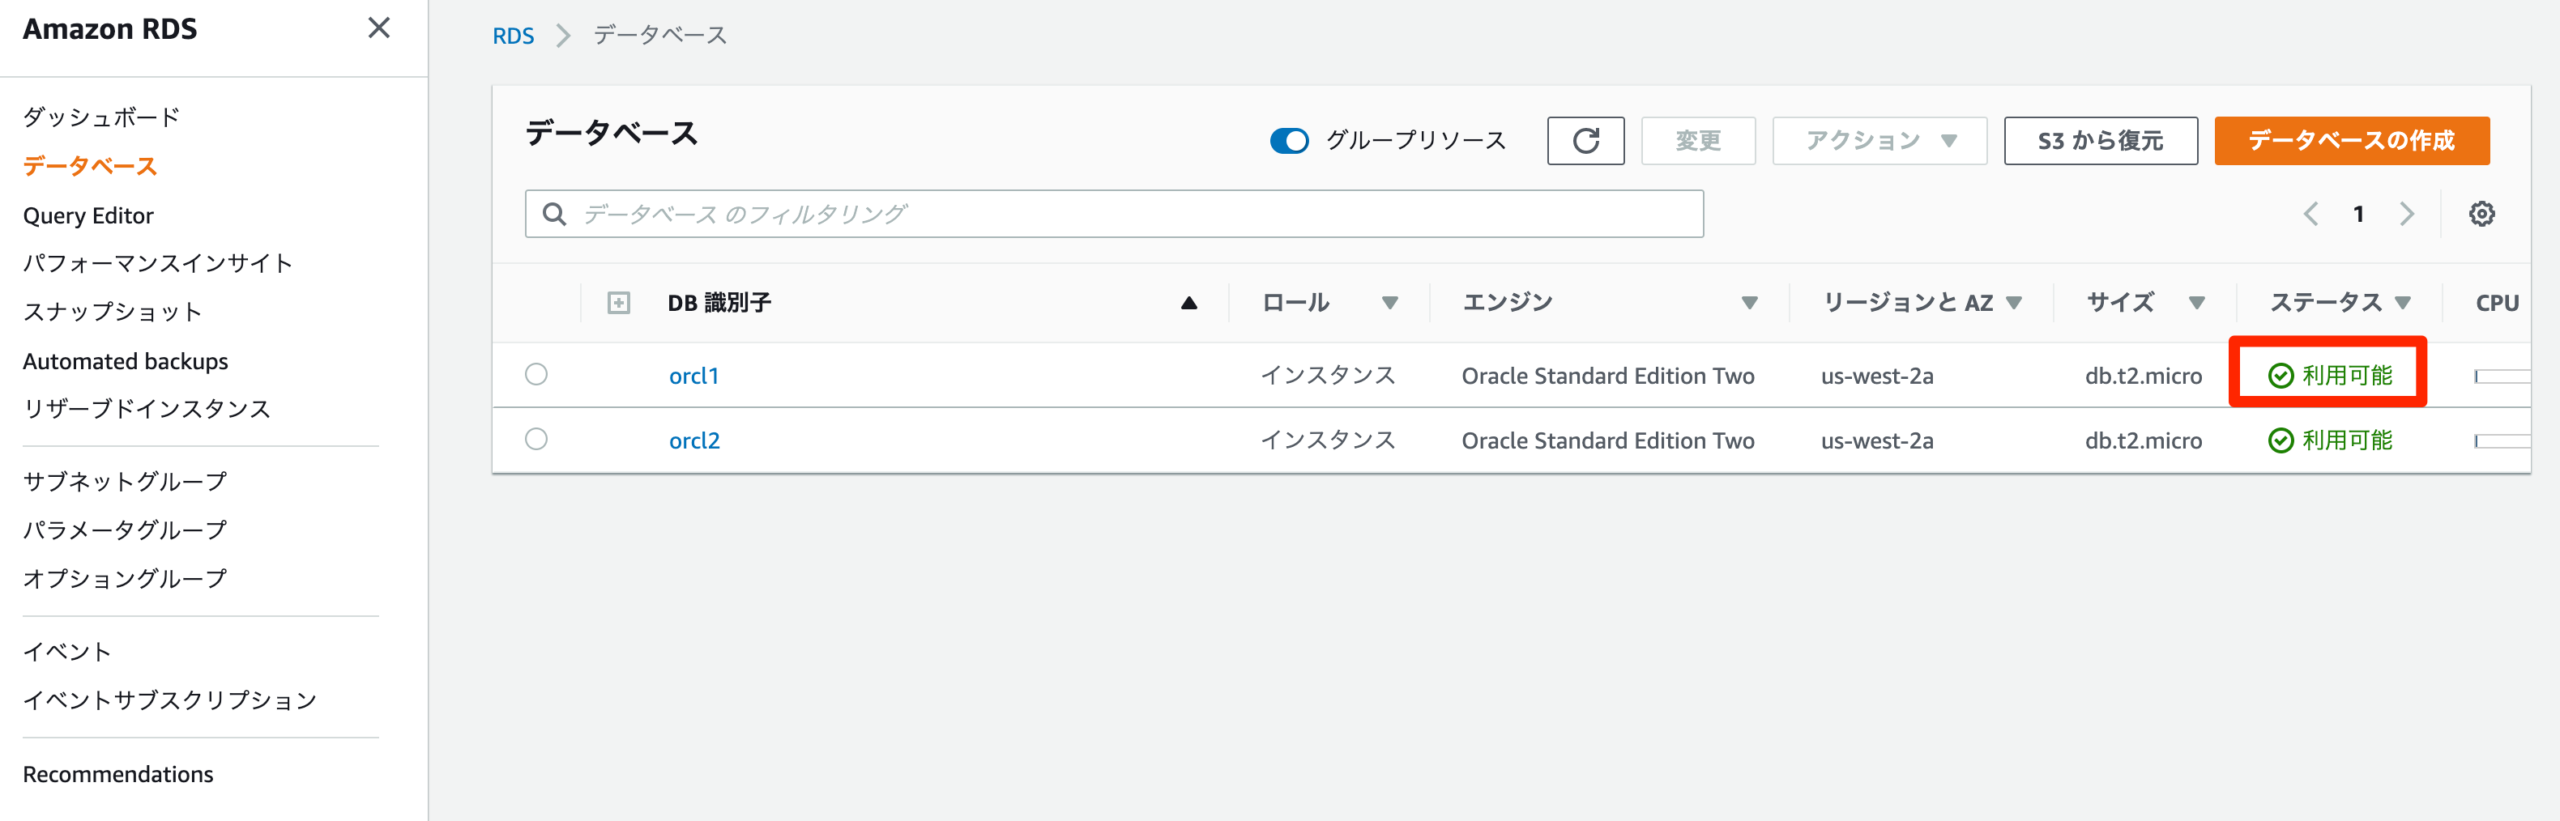Viewport: 2560px width, 821px height.
Task: Click the refresh icon above the database list
Action: click(1585, 140)
